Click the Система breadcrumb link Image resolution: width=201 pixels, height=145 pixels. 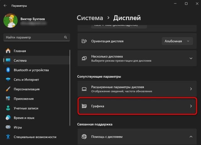click(90, 18)
